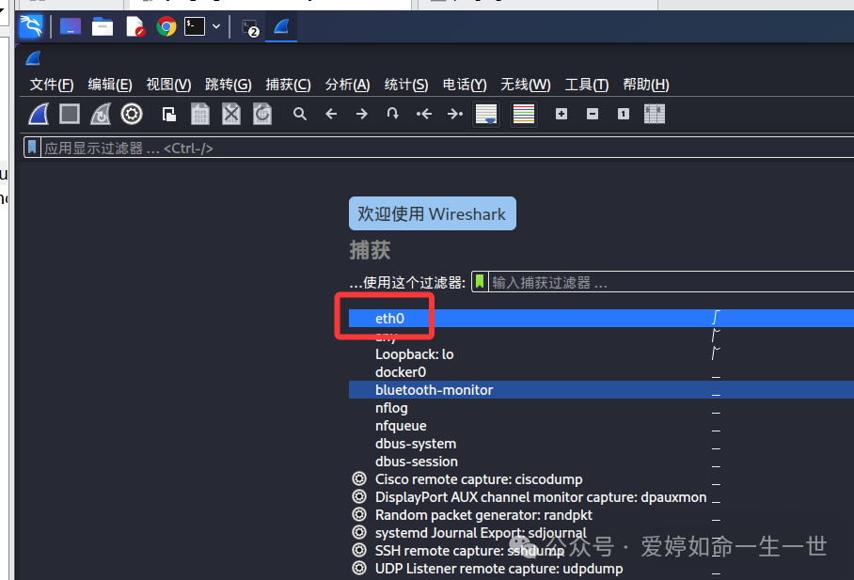Stop capturing packets square icon
This screenshot has height=580, width=854.
(70, 115)
